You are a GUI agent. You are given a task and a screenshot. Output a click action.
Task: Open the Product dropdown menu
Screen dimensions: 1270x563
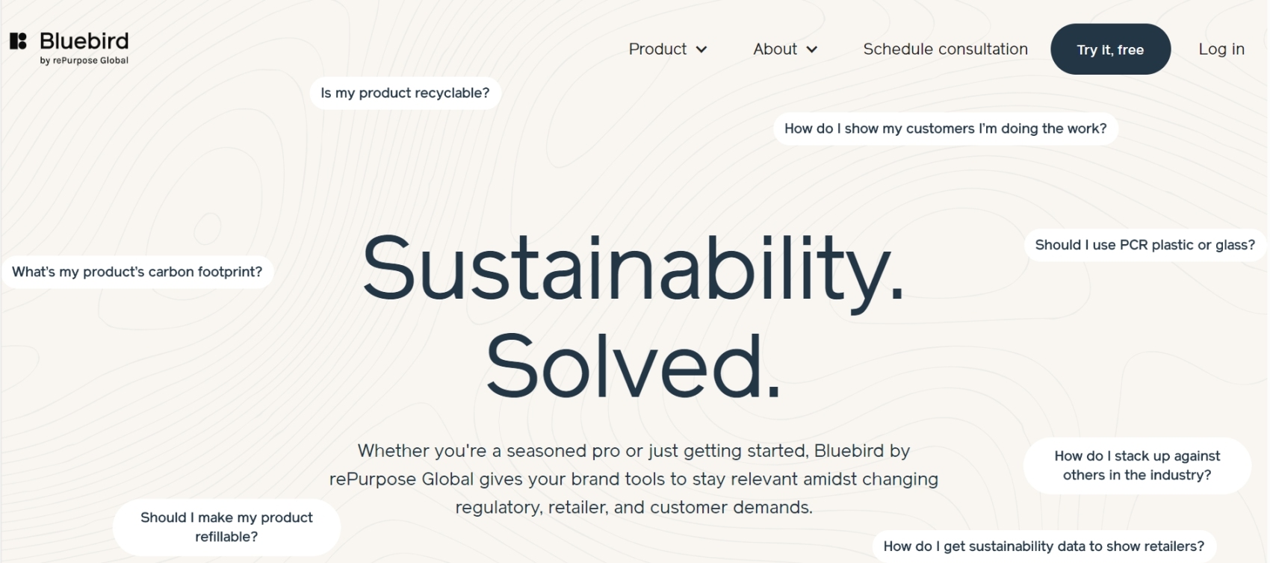(x=657, y=49)
